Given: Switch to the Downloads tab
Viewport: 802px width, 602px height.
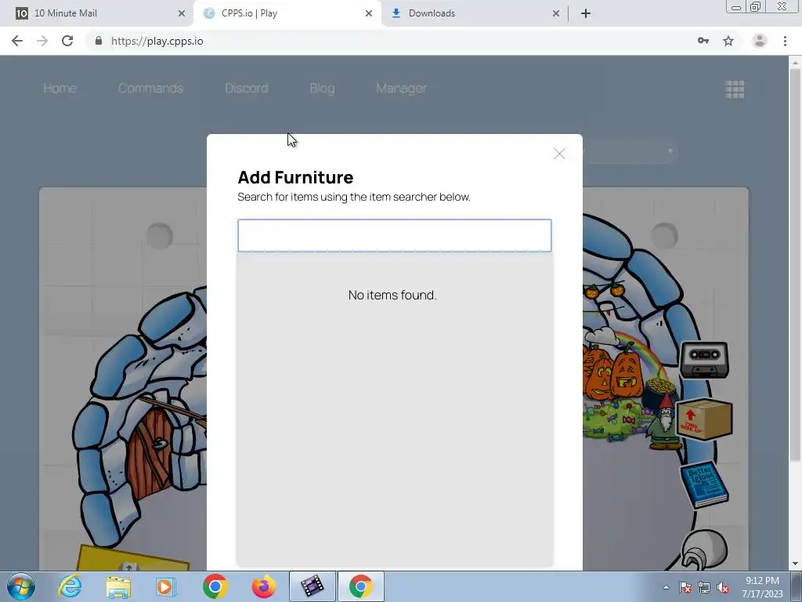Looking at the screenshot, I should point(475,13).
